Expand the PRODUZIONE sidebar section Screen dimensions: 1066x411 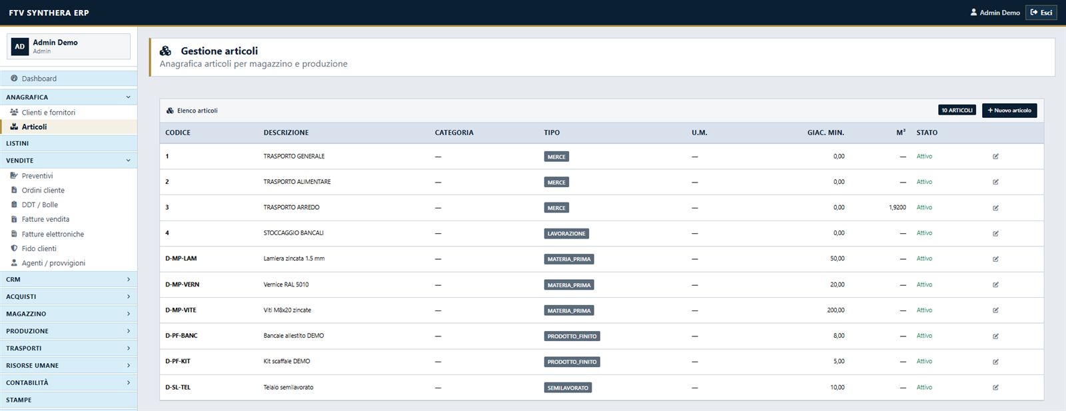(69, 331)
